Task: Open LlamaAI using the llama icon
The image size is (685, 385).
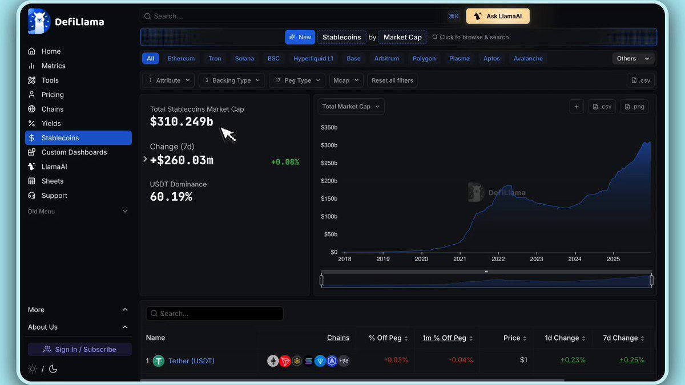Action: tap(33, 167)
